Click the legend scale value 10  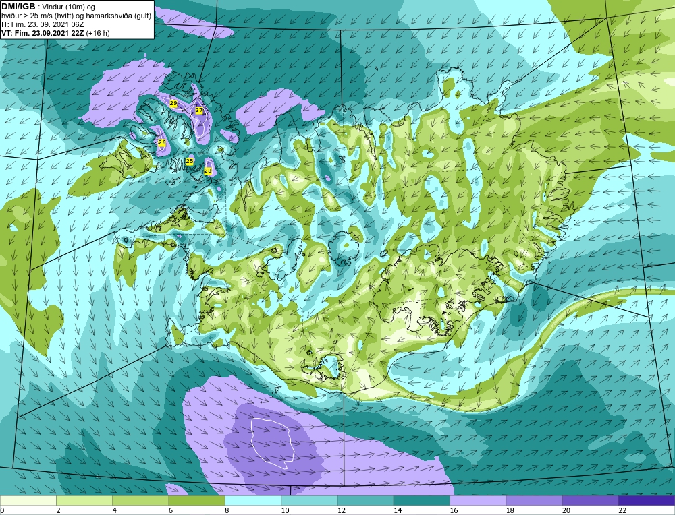point(285,510)
